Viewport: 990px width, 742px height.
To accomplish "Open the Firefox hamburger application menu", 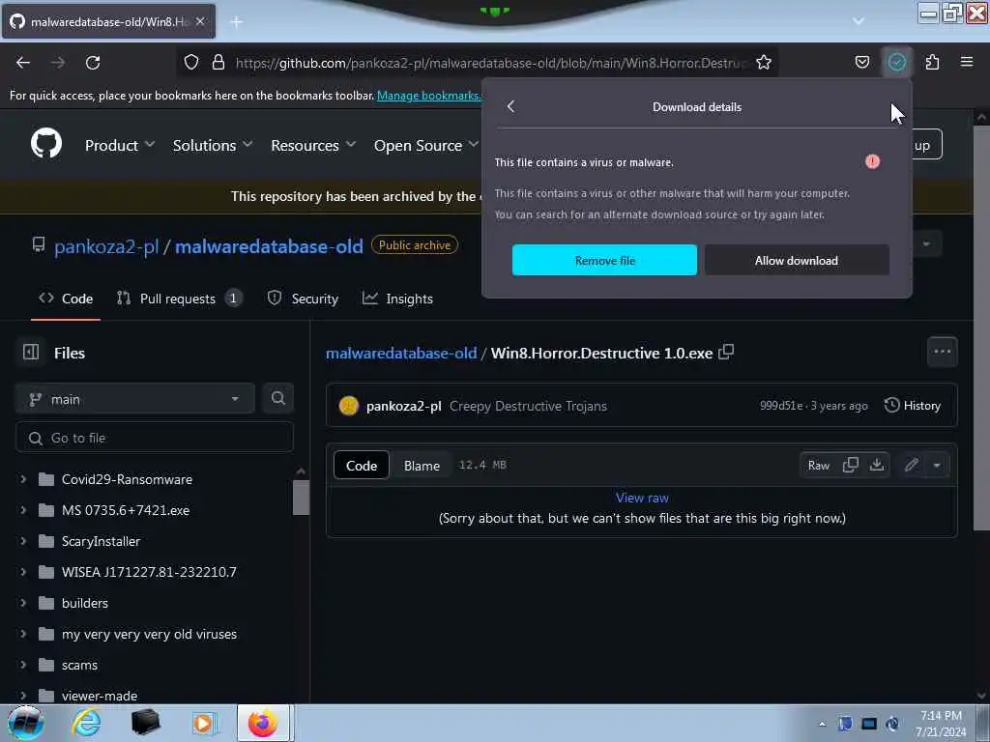I will (967, 62).
